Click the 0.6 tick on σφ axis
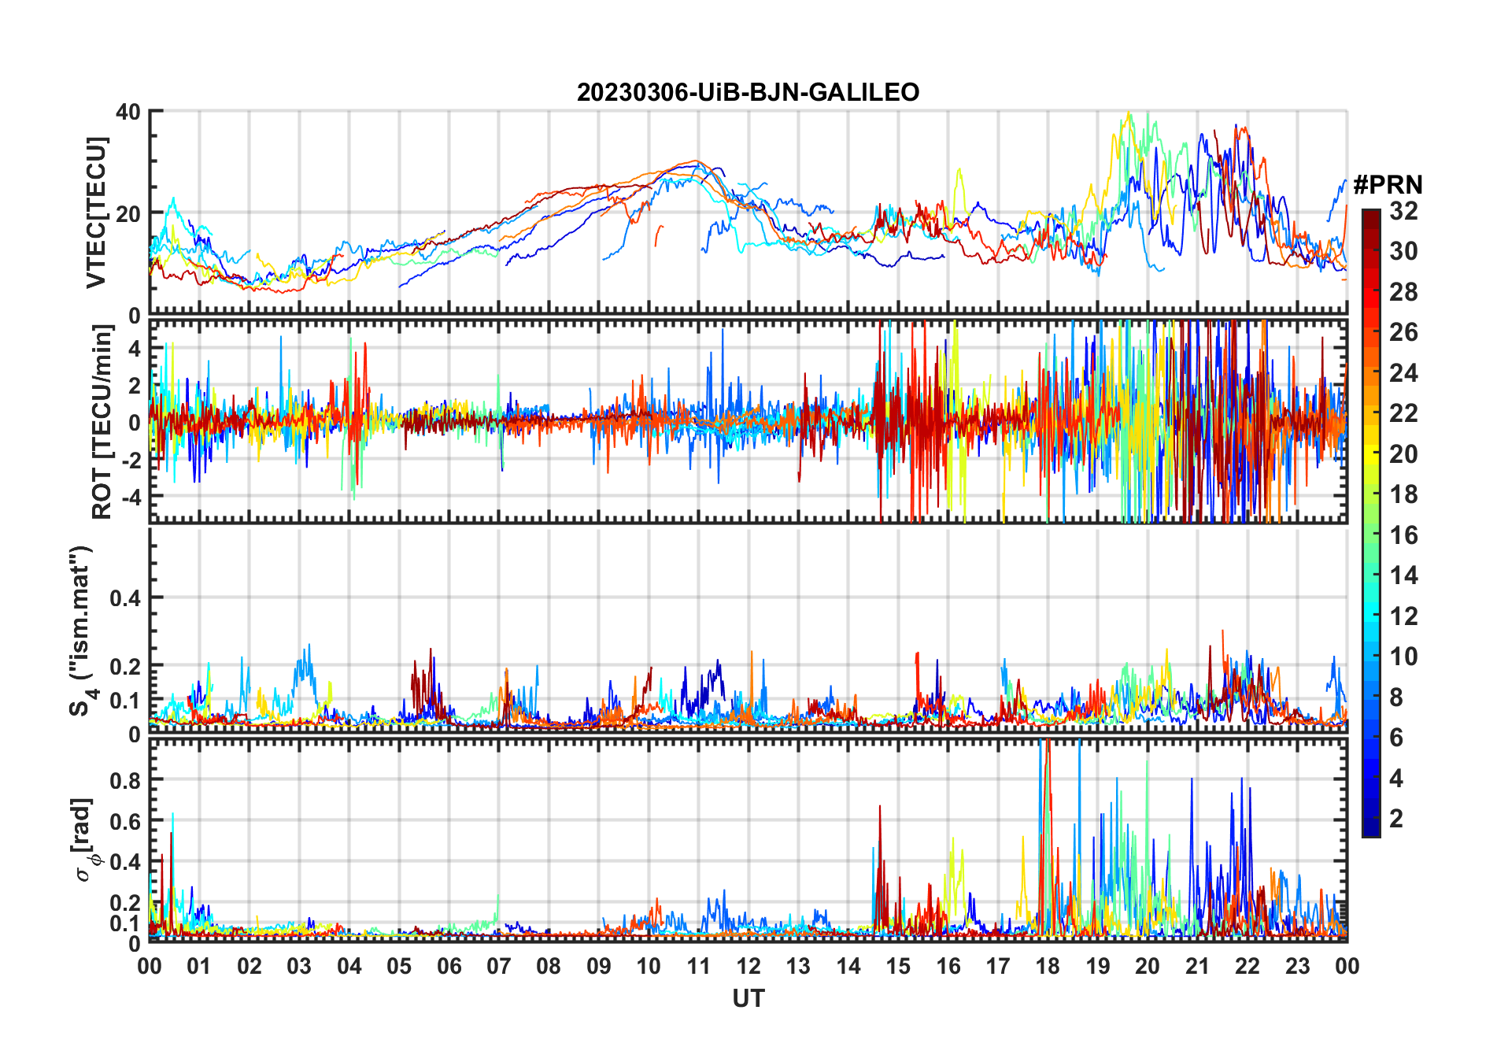The height and width of the screenshot is (1047, 1497). [x=125, y=821]
